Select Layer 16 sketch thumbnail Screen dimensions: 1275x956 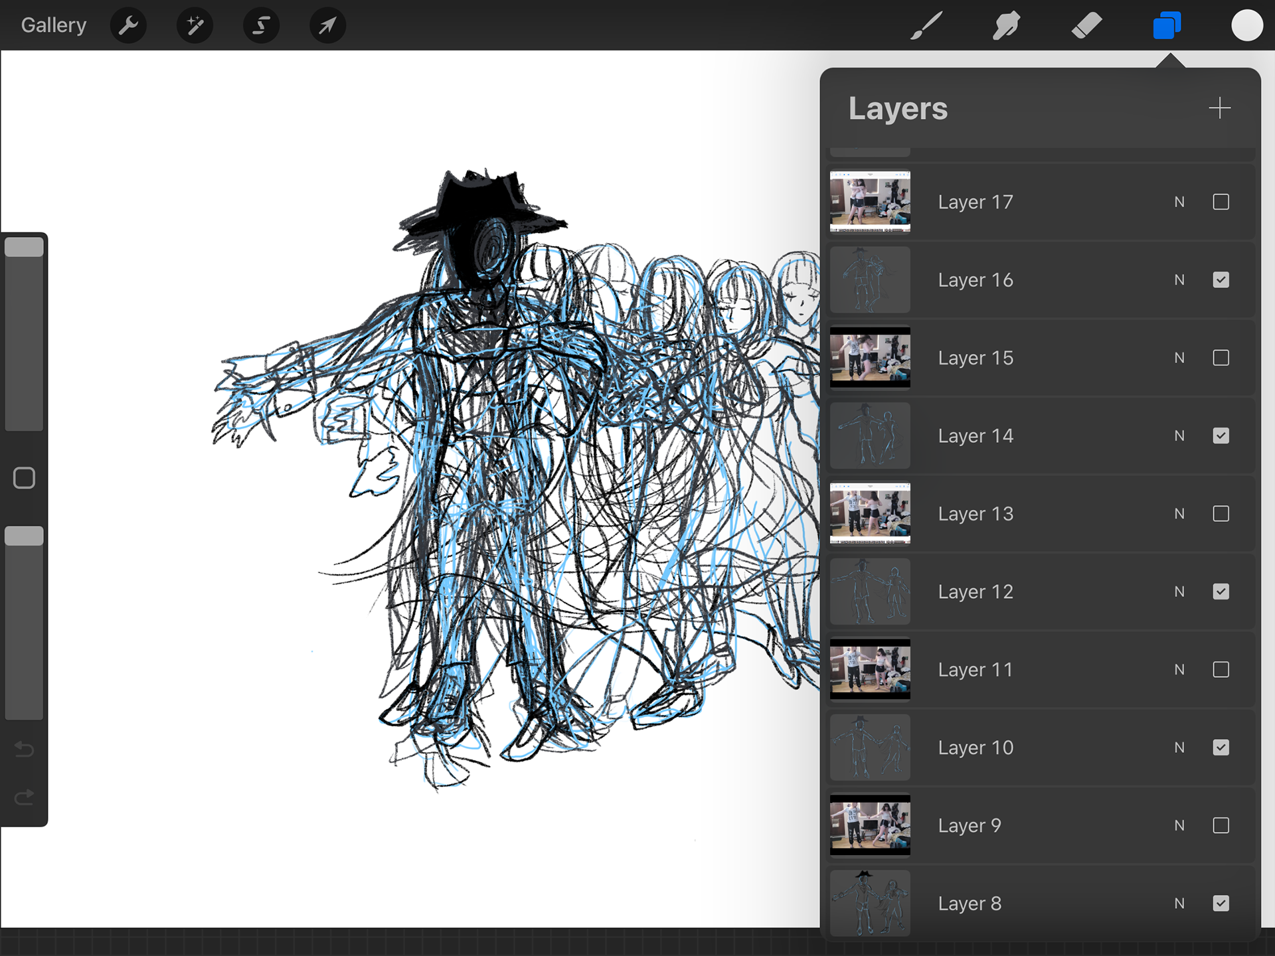point(870,279)
